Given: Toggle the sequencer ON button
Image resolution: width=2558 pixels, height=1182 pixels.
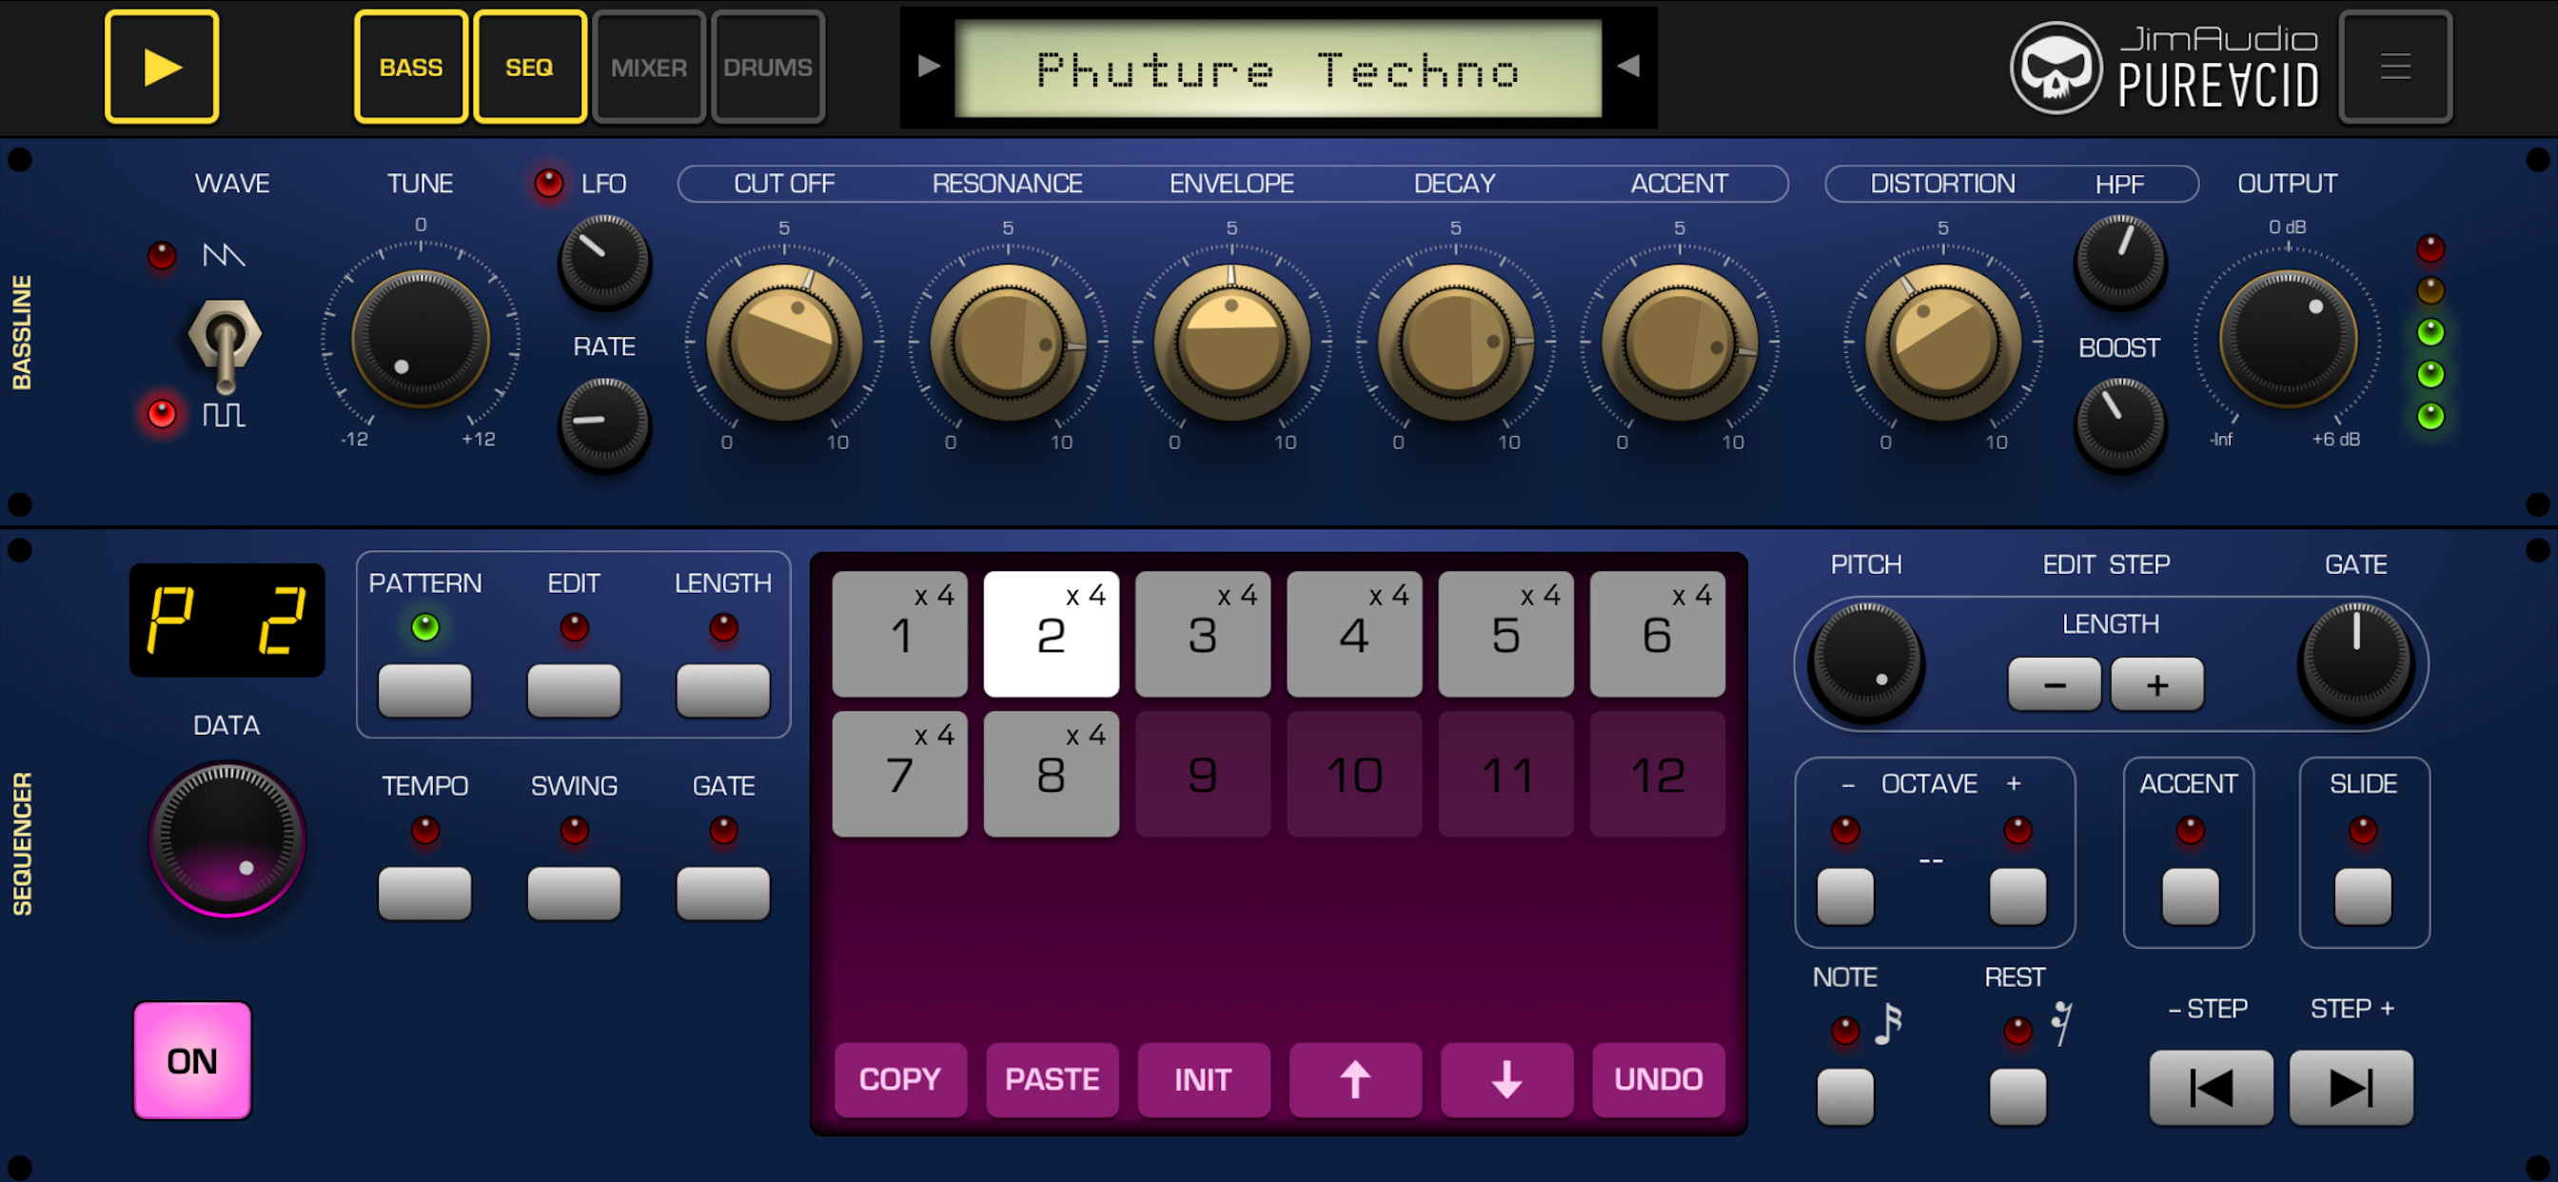Looking at the screenshot, I should [x=191, y=1060].
